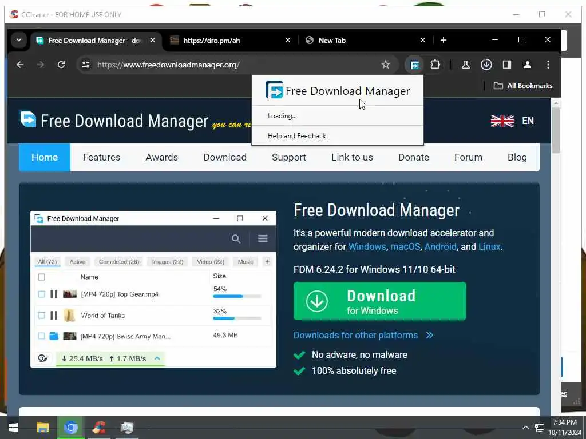
Task: Reload the current page
Action: [61, 65]
